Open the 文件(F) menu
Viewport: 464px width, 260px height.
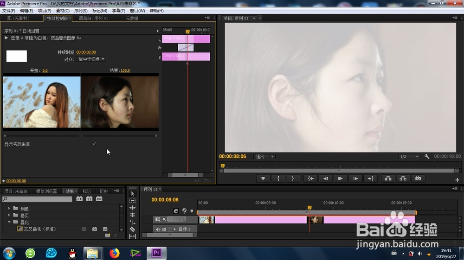click(x=9, y=11)
